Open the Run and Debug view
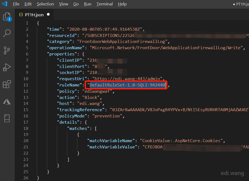The image size is (249, 181). [x=7, y=67]
